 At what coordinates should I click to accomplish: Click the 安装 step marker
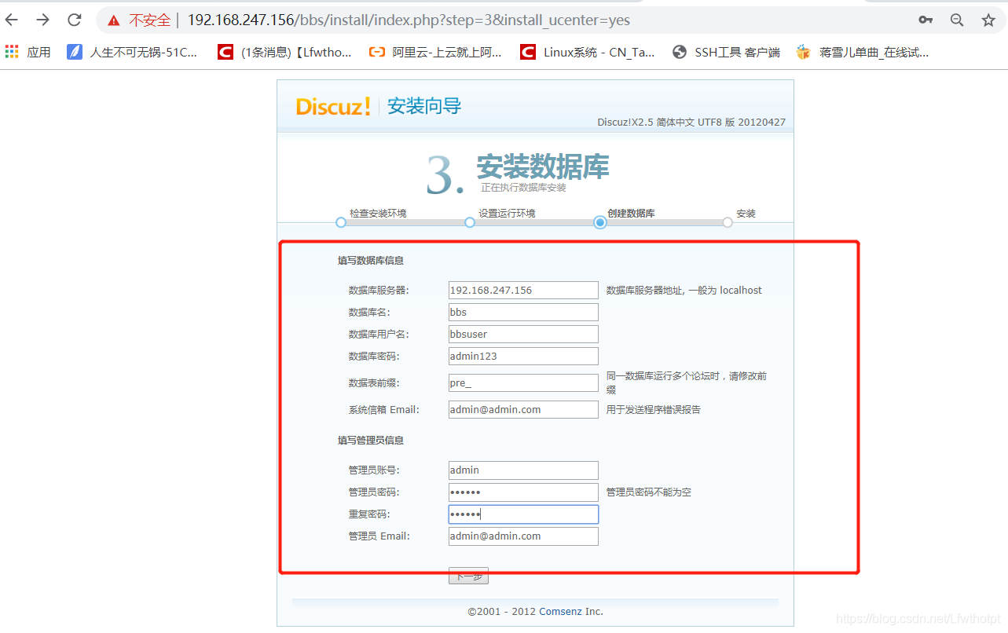(x=728, y=222)
